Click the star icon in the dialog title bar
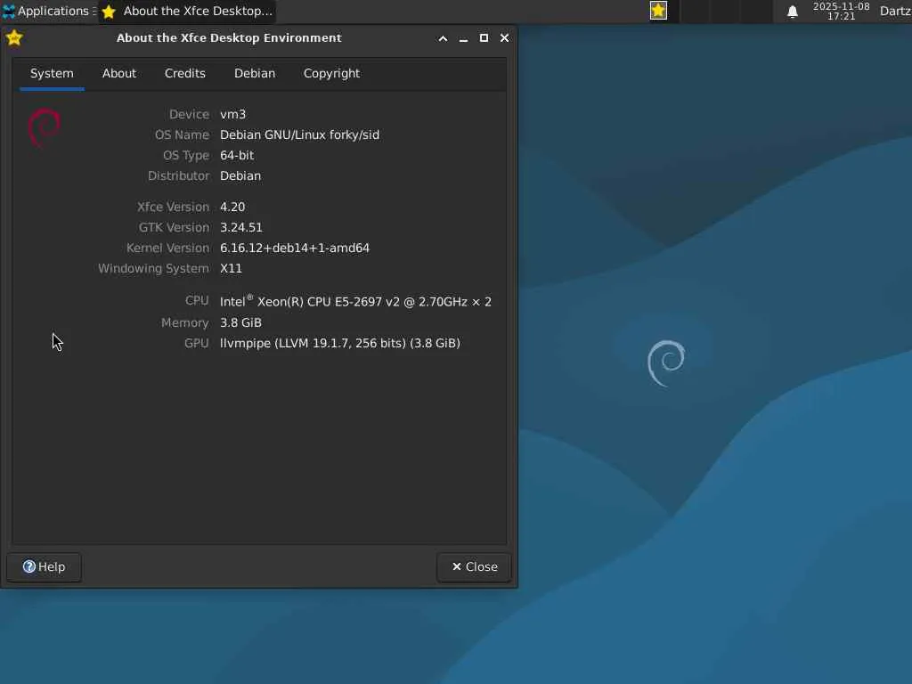 [x=14, y=37]
